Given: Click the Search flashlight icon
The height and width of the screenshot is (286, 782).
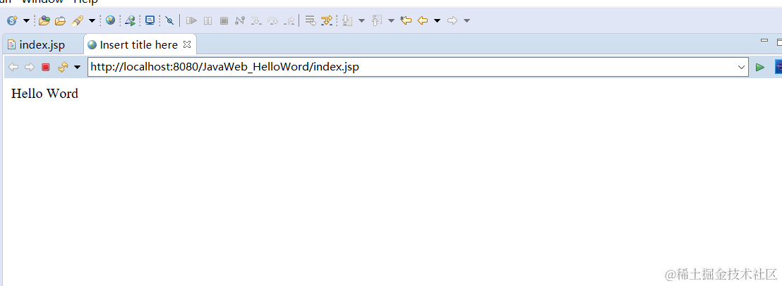Looking at the screenshot, I should (x=78, y=20).
